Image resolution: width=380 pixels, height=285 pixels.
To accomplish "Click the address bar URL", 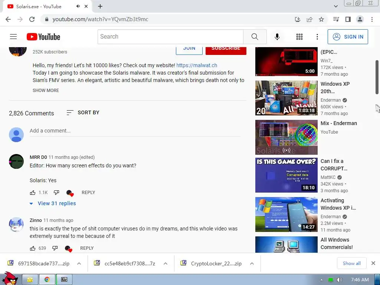I will 100,19.
